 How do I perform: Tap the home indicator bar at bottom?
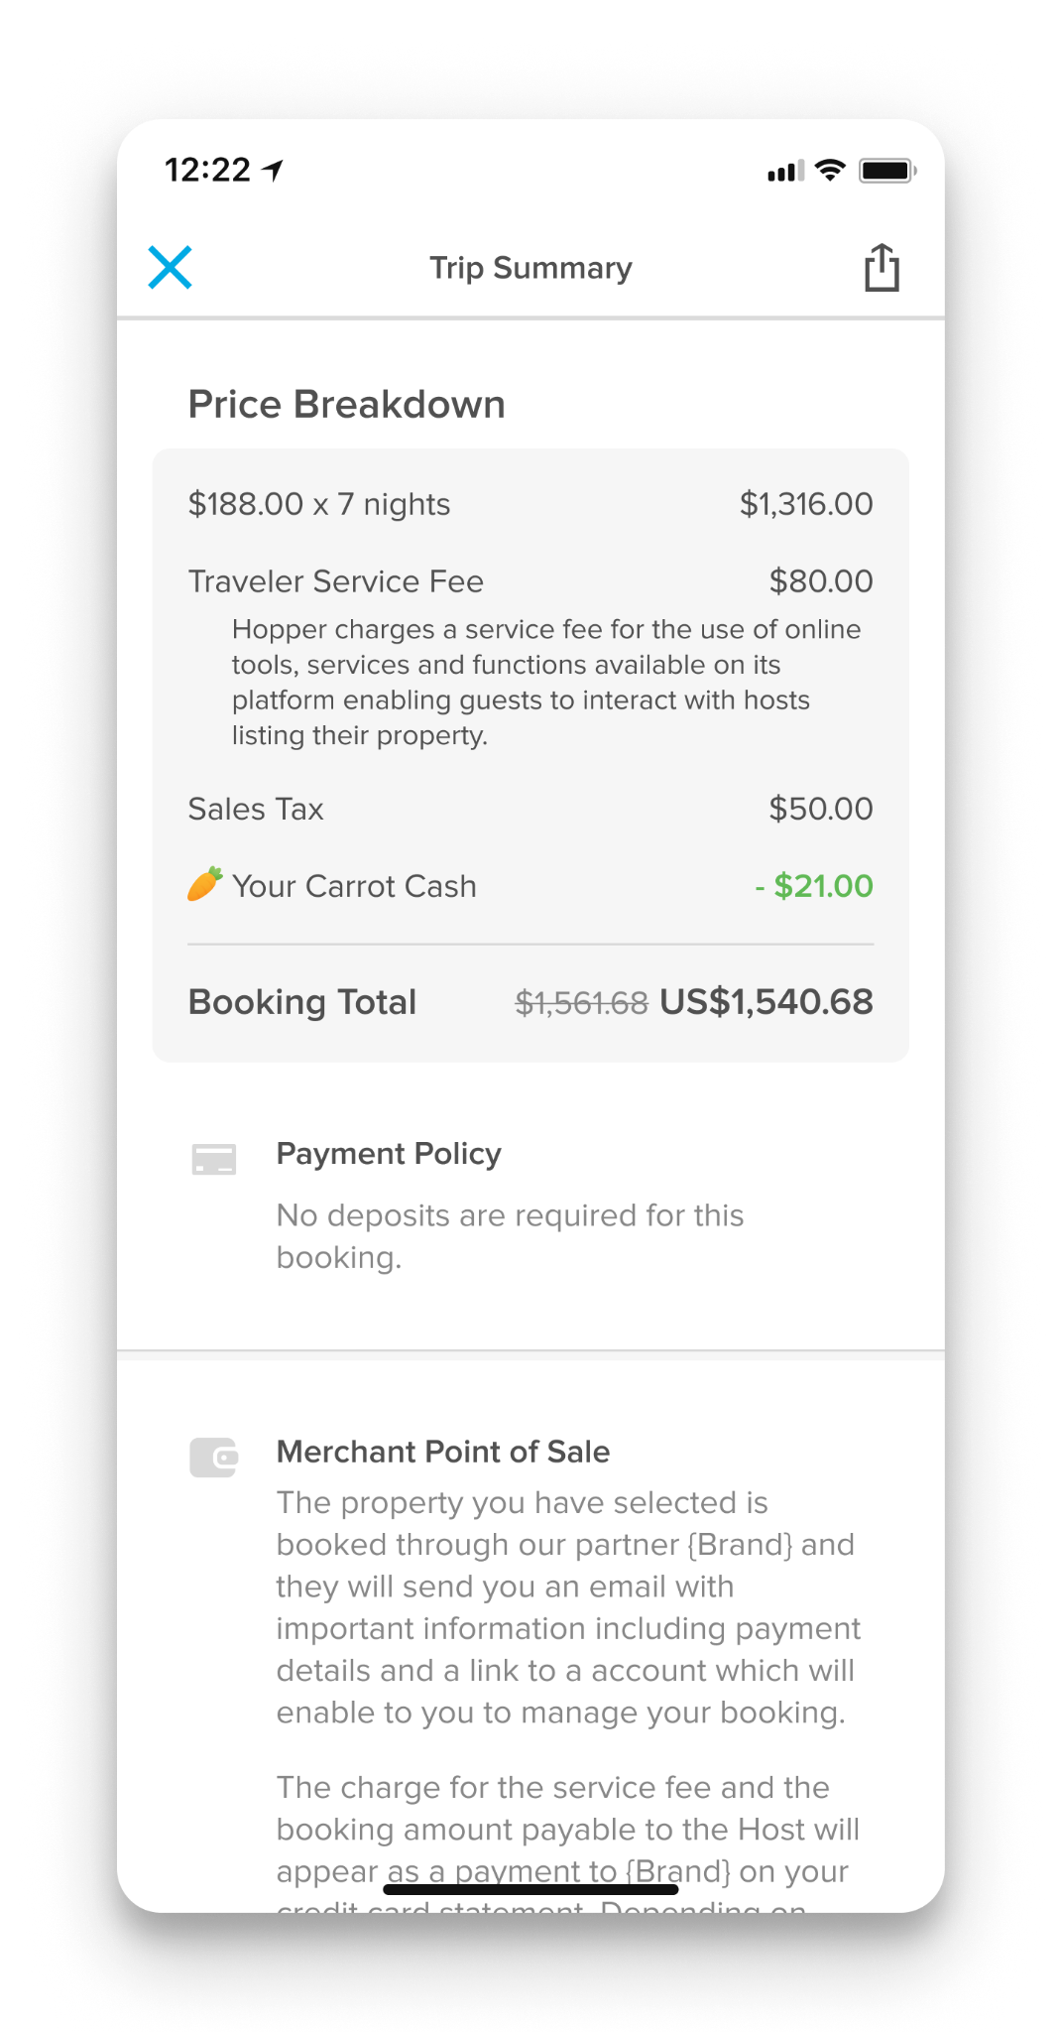(x=530, y=1889)
